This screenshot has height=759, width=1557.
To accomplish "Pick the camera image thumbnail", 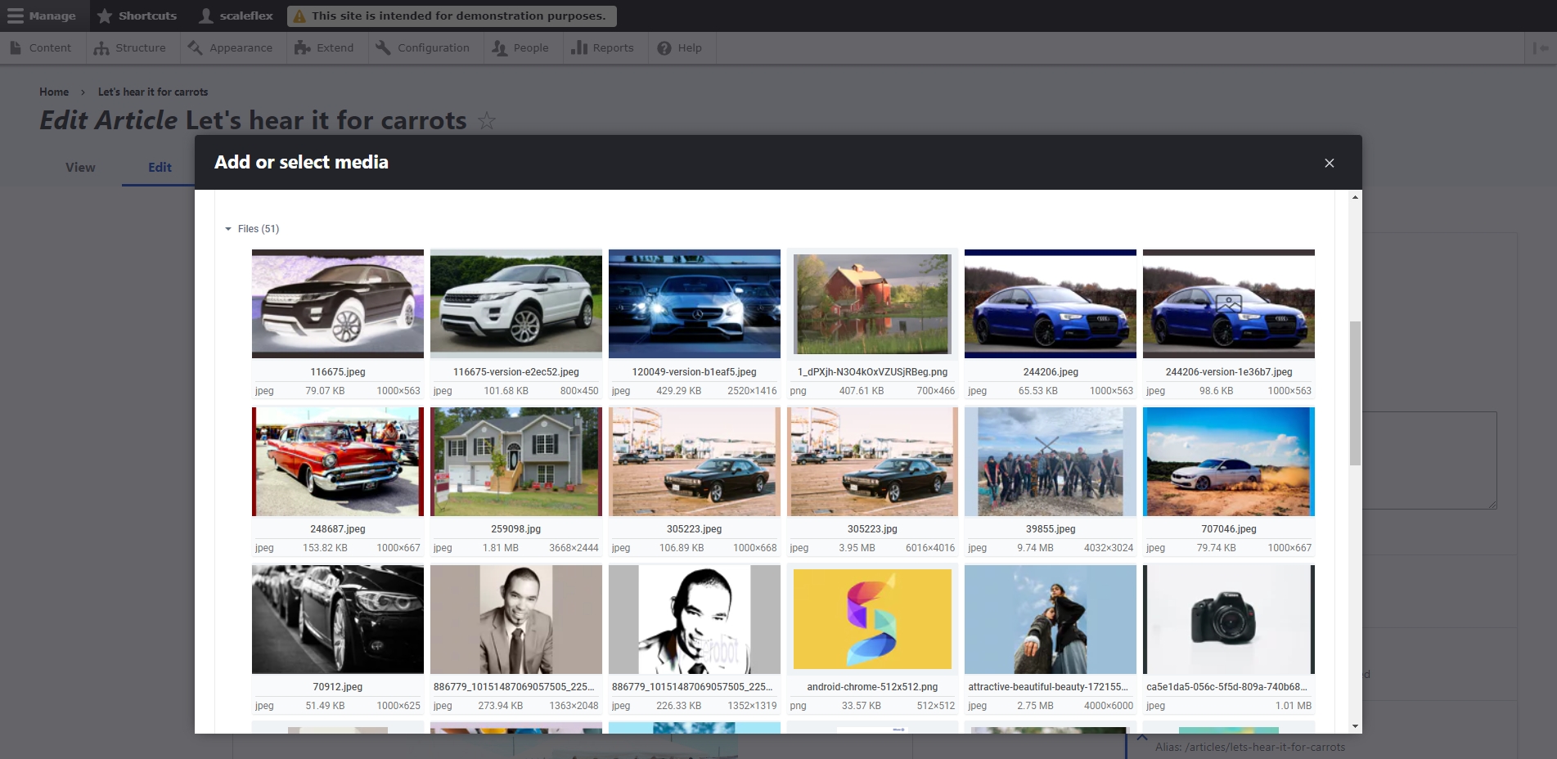I will [1228, 619].
